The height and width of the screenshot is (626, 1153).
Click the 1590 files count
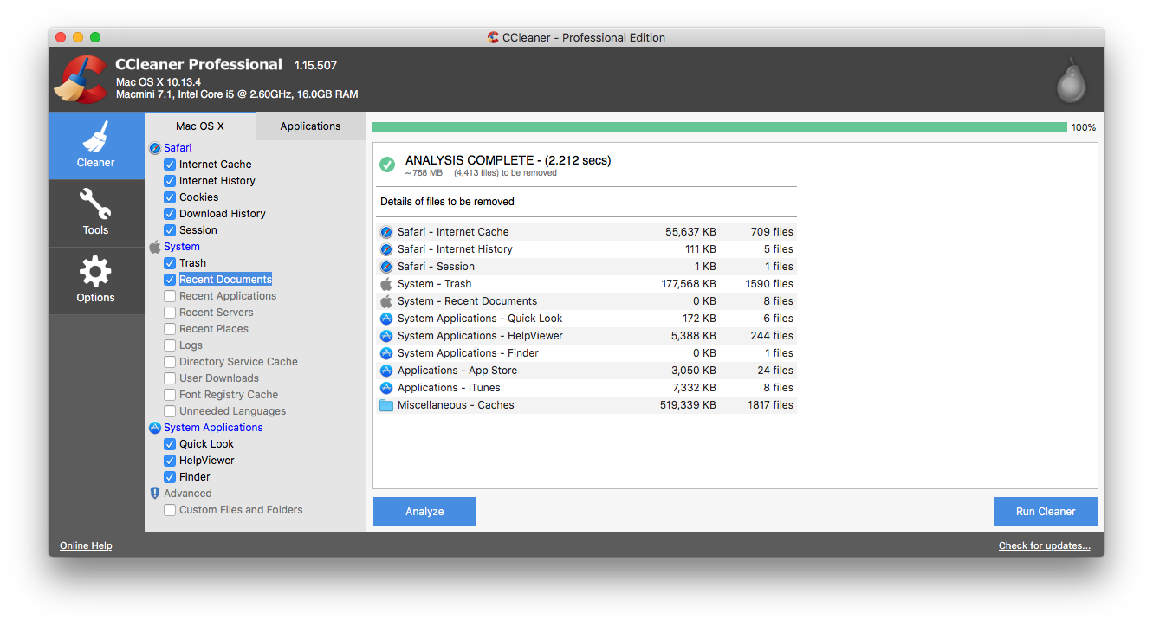coord(769,284)
